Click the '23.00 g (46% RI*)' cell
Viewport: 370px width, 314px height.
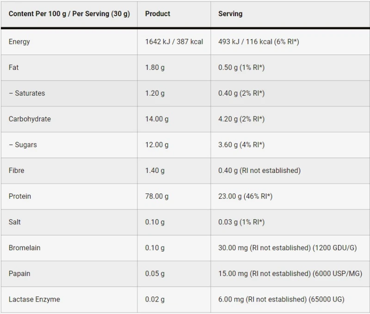pyautogui.click(x=245, y=196)
